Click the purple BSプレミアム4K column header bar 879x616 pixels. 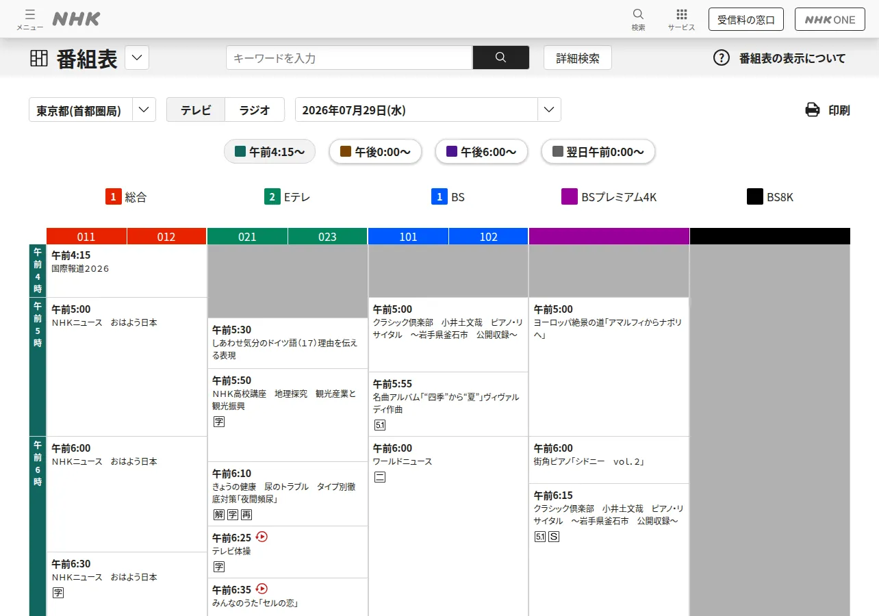(x=609, y=236)
